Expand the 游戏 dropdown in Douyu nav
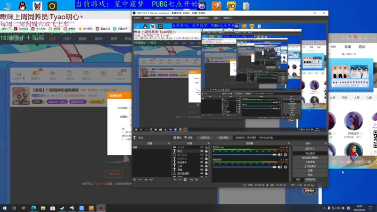This screenshot has width=377, height=212. coord(99,39)
